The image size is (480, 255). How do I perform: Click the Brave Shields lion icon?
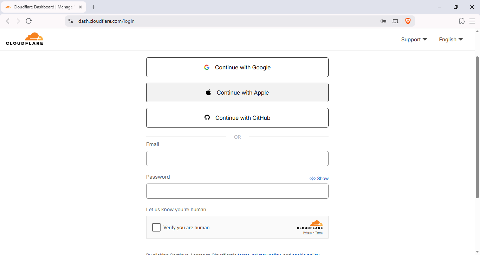pos(408,21)
